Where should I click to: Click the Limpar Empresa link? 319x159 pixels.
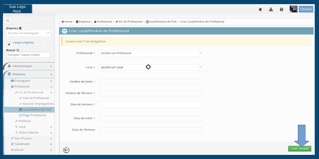coord(23,43)
